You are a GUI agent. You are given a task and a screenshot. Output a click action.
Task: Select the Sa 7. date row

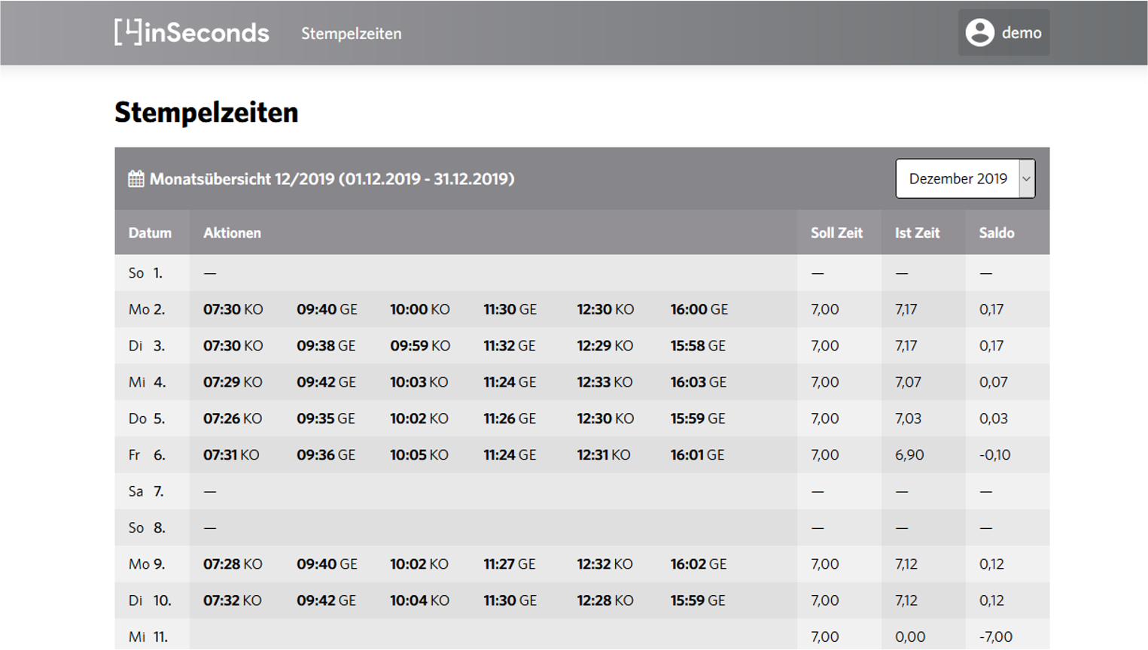point(582,491)
